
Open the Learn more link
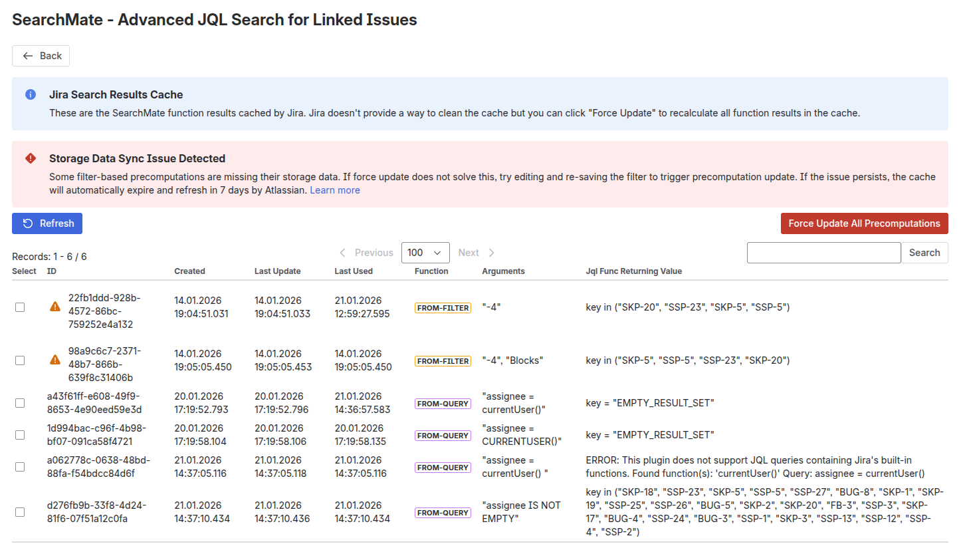coord(335,190)
